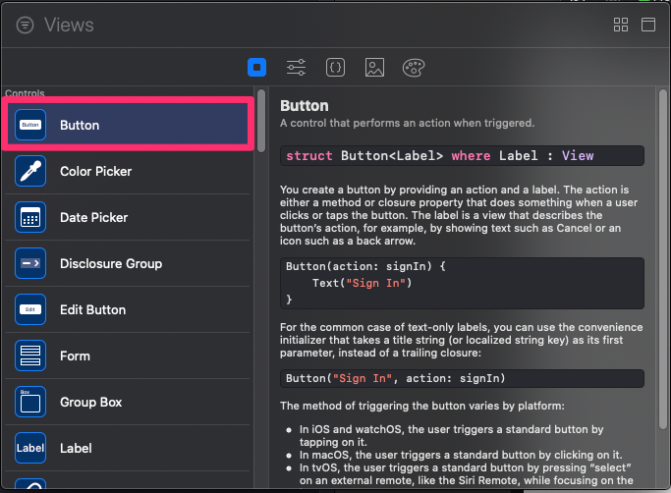Click the Controls section header
Viewport: 671px width, 493px height.
(25, 93)
